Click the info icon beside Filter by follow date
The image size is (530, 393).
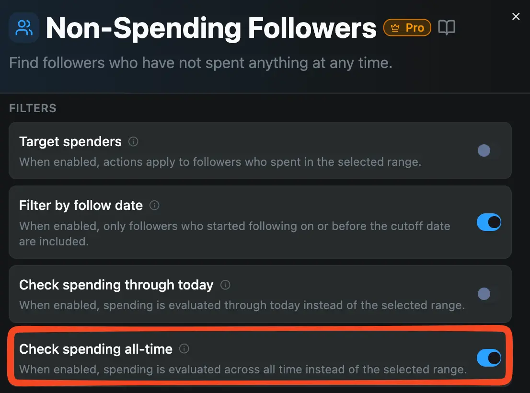154,205
